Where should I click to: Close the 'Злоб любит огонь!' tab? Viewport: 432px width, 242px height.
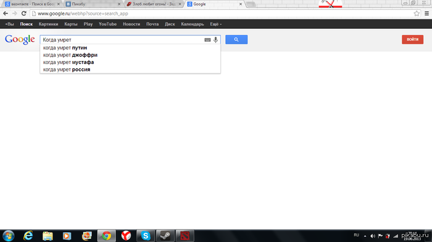pyautogui.click(x=180, y=4)
